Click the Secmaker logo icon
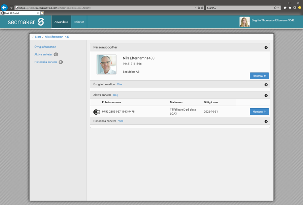Image resolution: width=303 pixels, height=205 pixels. [41, 22]
